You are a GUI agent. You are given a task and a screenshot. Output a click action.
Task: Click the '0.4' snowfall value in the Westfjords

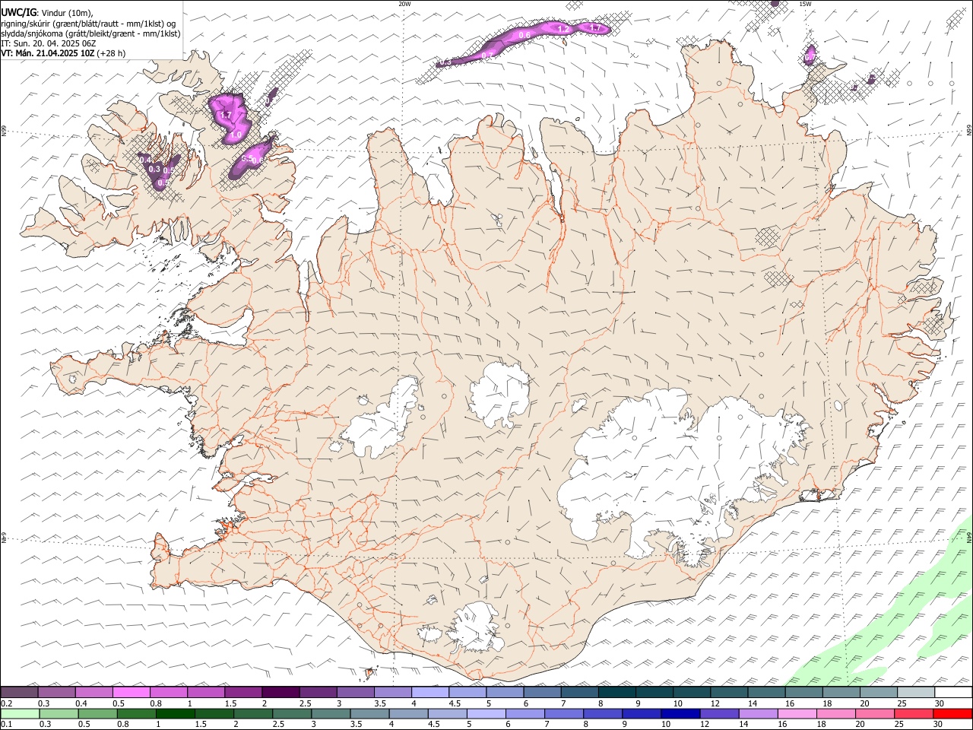[144, 159]
